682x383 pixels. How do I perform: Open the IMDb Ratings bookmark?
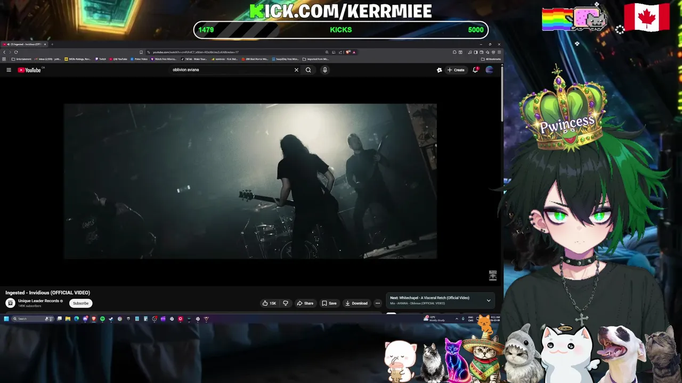tap(78, 59)
